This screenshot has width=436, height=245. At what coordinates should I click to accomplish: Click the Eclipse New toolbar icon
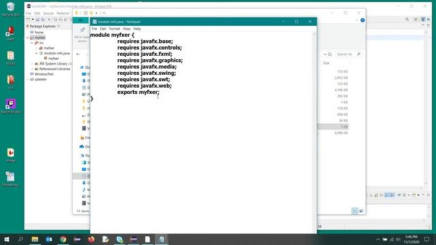pyautogui.click(x=28, y=20)
